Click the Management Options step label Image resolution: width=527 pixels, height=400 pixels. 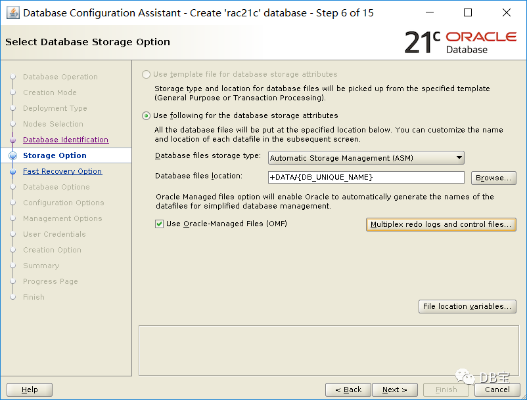[62, 218]
